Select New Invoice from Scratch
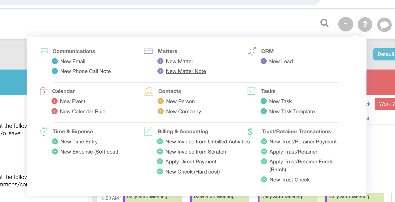The image size is (395, 202). pos(196,152)
